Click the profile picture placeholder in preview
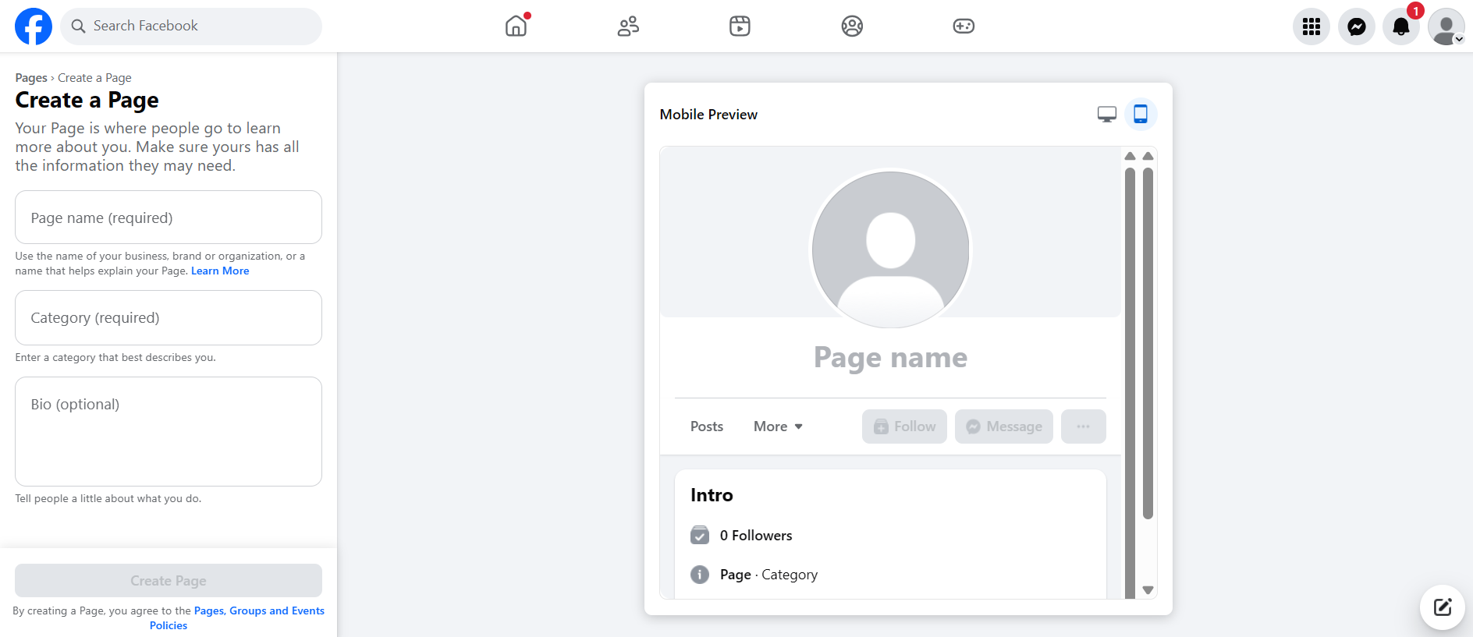Screen dimensions: 1473x637 click(x=890, y=249)
